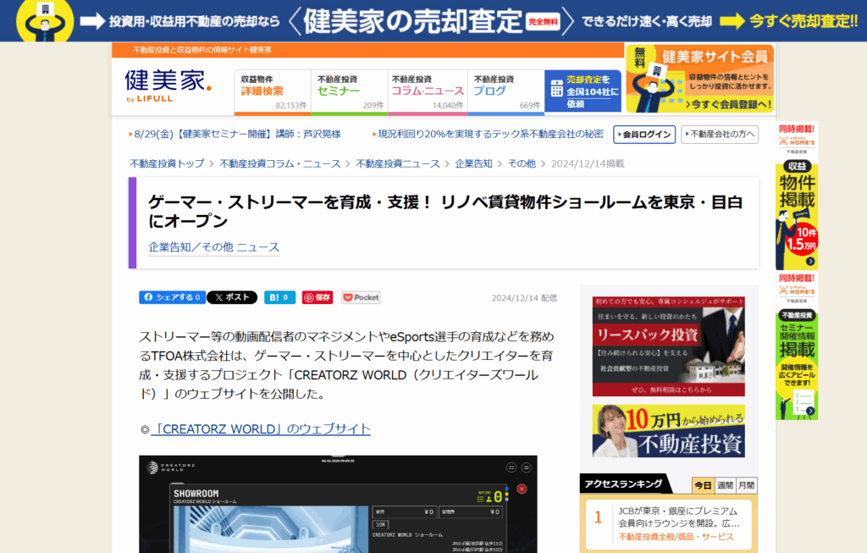867x553 pixels.
Task: Open the 8/29 健美家セミナー開催 notice link
Action: click(235, 134)
